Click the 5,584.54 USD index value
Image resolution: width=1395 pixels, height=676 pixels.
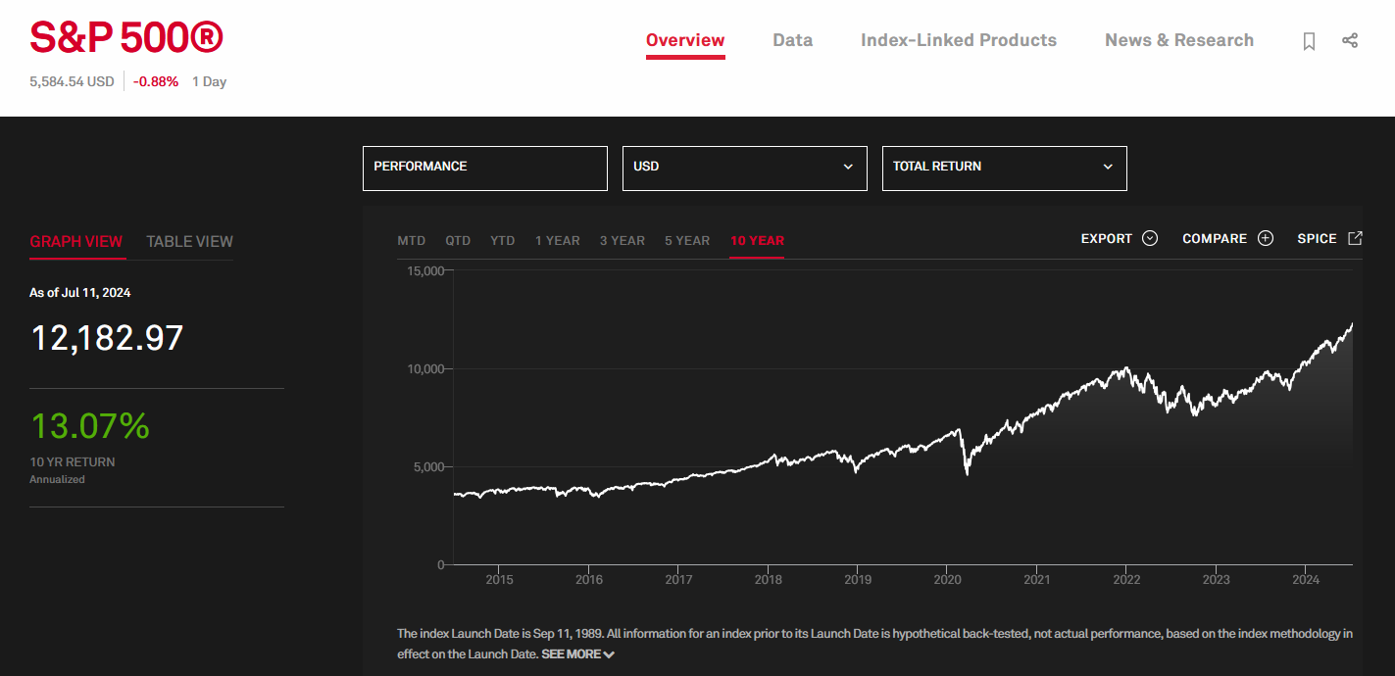click(x=72, y=81)
